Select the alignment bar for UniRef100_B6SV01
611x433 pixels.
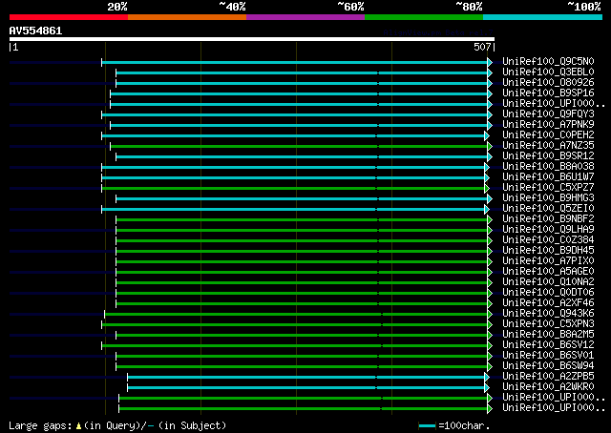click(302, 357)
